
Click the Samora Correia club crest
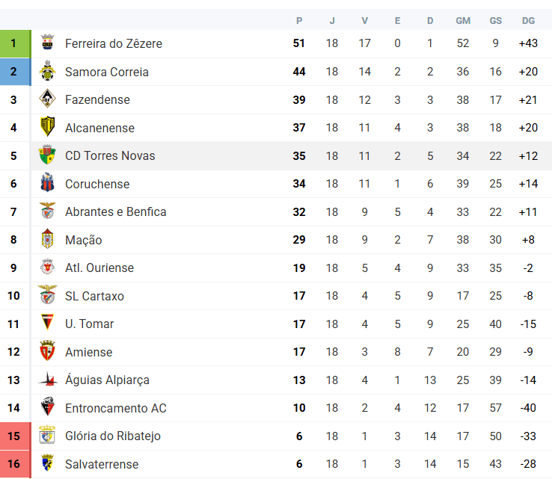[48, 71]
